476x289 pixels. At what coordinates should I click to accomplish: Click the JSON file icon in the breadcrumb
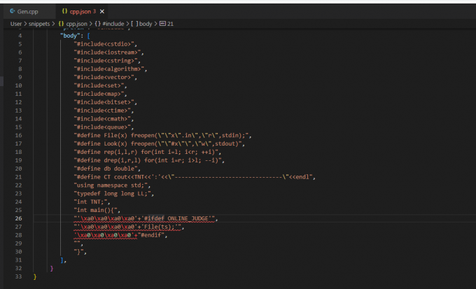(61, 24)
